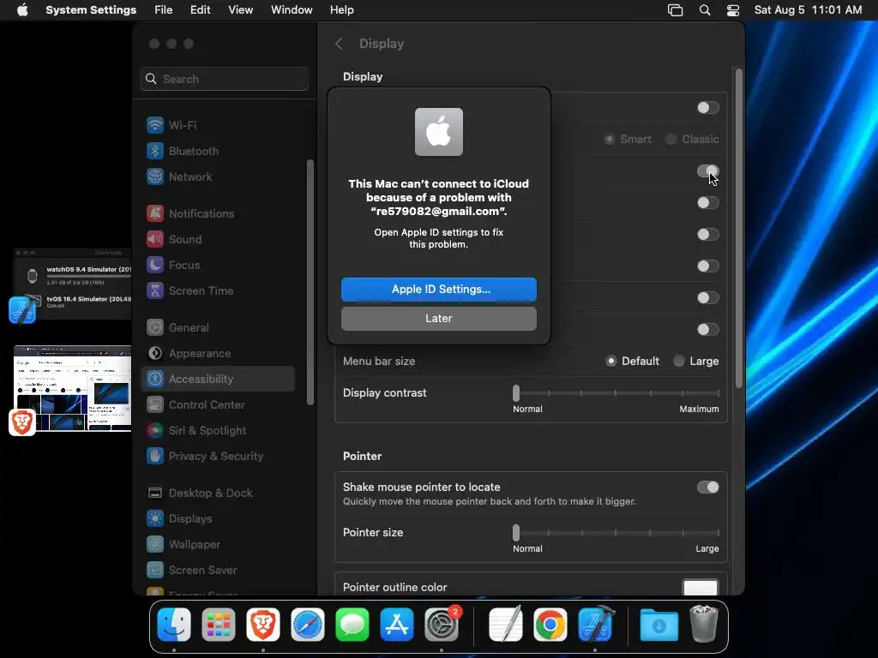878x658 pixels.
Task: Click the settings Search field
Action: tap(224, 79)
